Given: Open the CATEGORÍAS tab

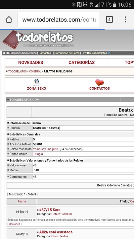Looking at the screenshot, I should pyautogui.click(x=82, y=62).
